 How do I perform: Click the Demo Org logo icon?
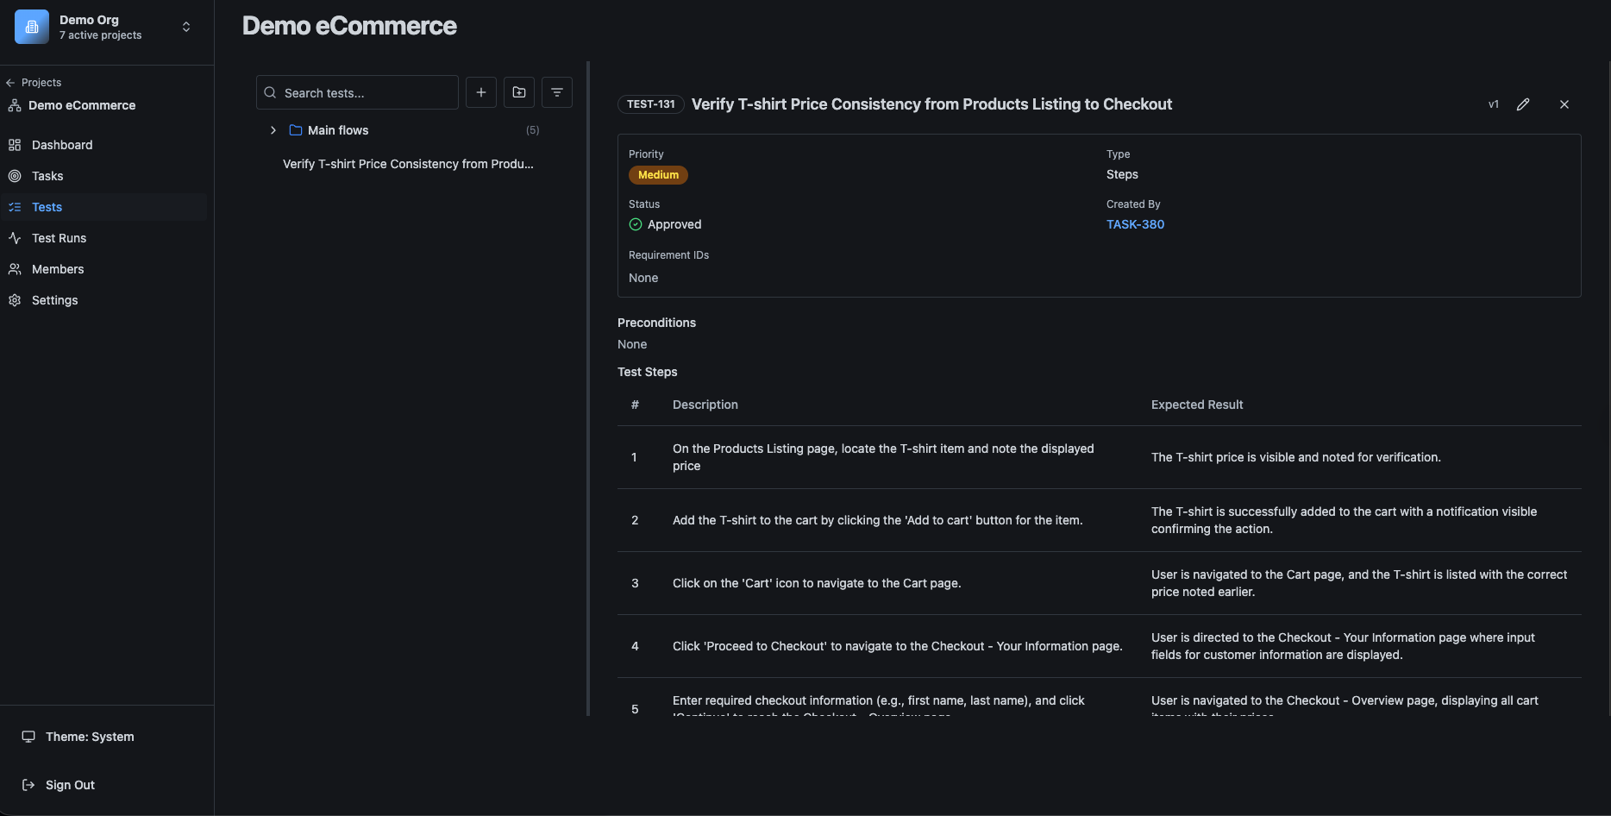[x=31, y=27]
